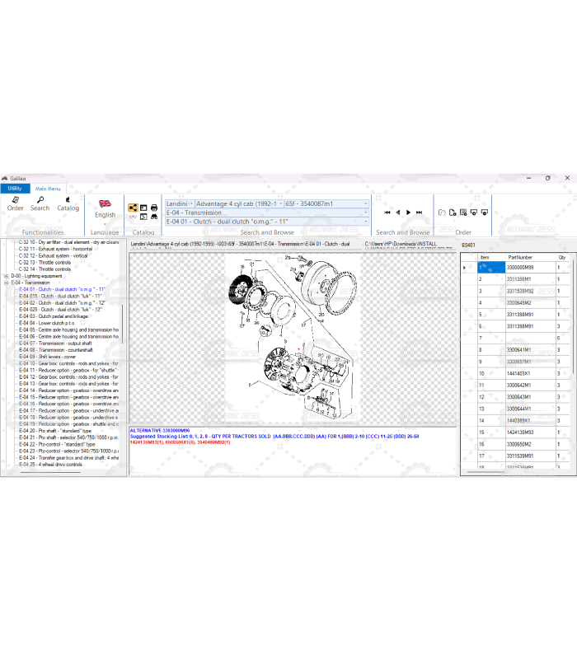Click the print icon in Catalog group
The image size is (577, 659).
click(154, 207)
